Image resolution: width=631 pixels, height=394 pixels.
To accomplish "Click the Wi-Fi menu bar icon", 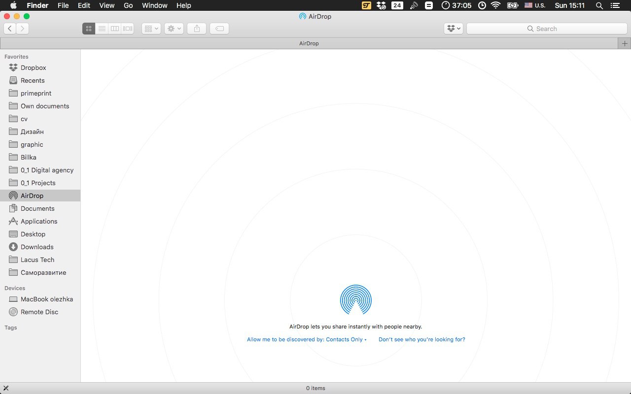I will tap(495, 5).
